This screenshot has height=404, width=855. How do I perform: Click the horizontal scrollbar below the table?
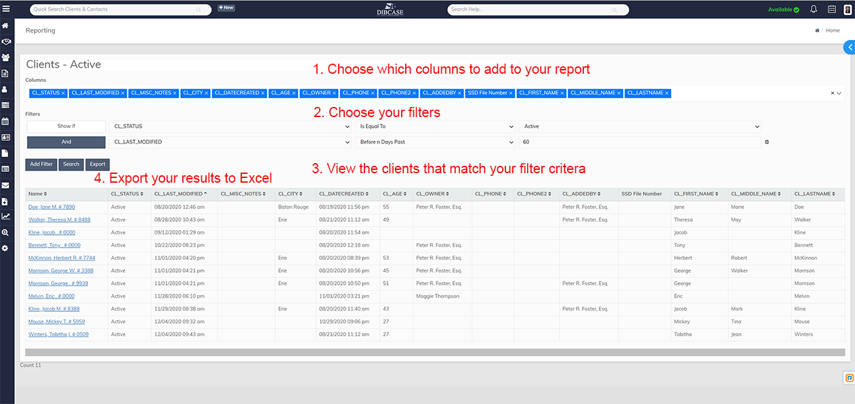tap(434, 352)
